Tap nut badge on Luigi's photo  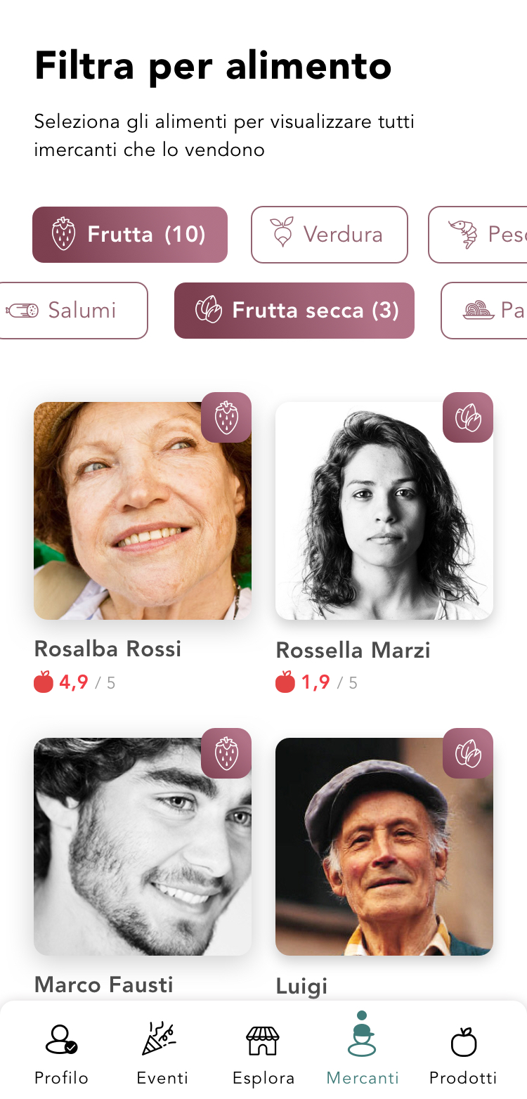[x=468, y=753]
